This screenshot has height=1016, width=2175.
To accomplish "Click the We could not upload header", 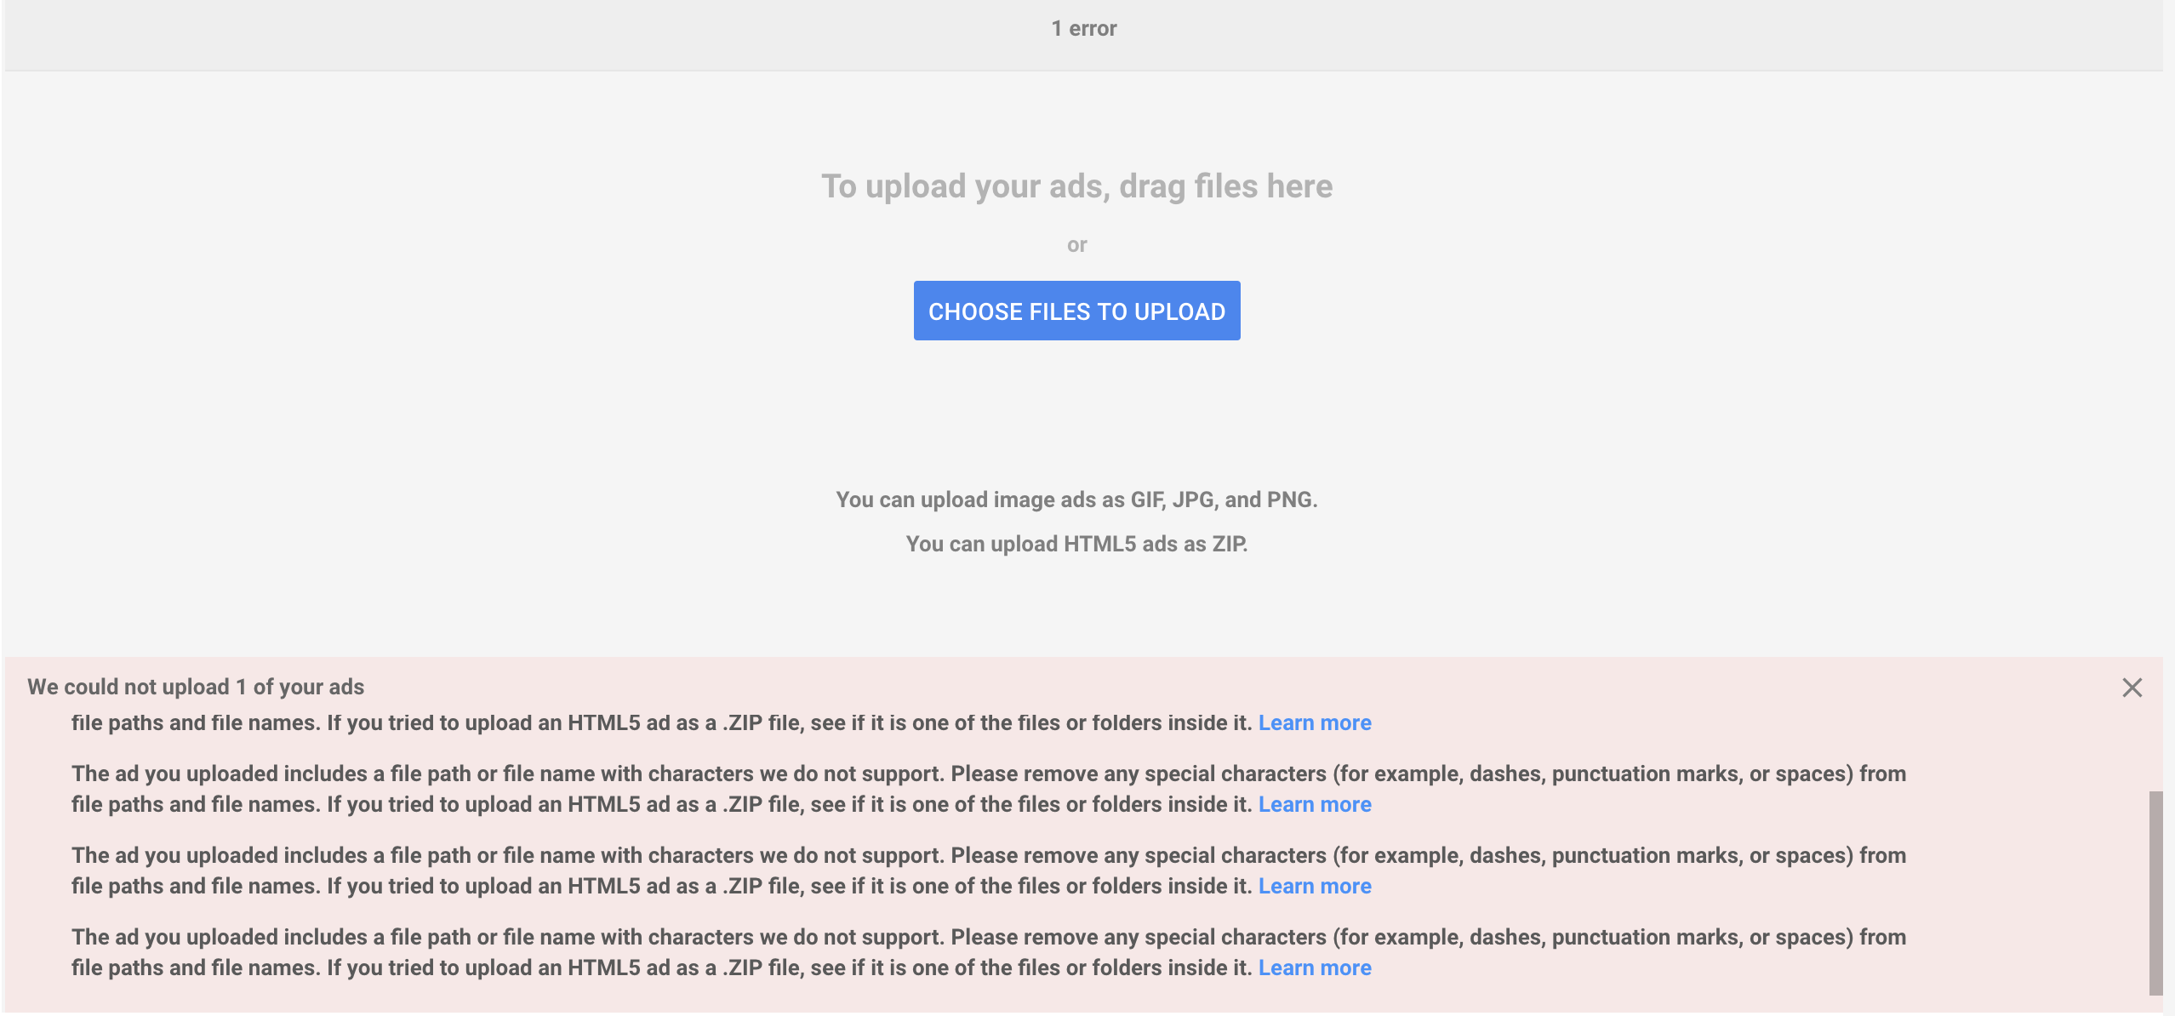I will click(196, 686).
